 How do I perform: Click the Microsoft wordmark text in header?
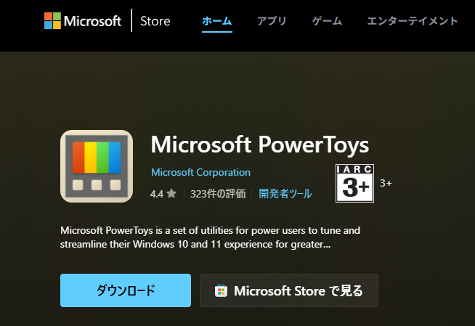click(x=92, y=21)
